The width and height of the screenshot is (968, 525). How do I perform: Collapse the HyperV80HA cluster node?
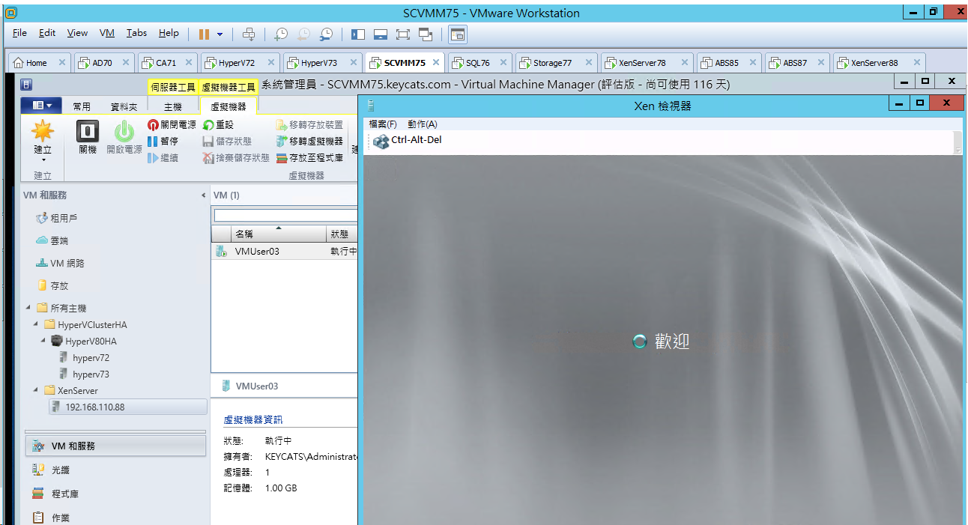point(43,341)
